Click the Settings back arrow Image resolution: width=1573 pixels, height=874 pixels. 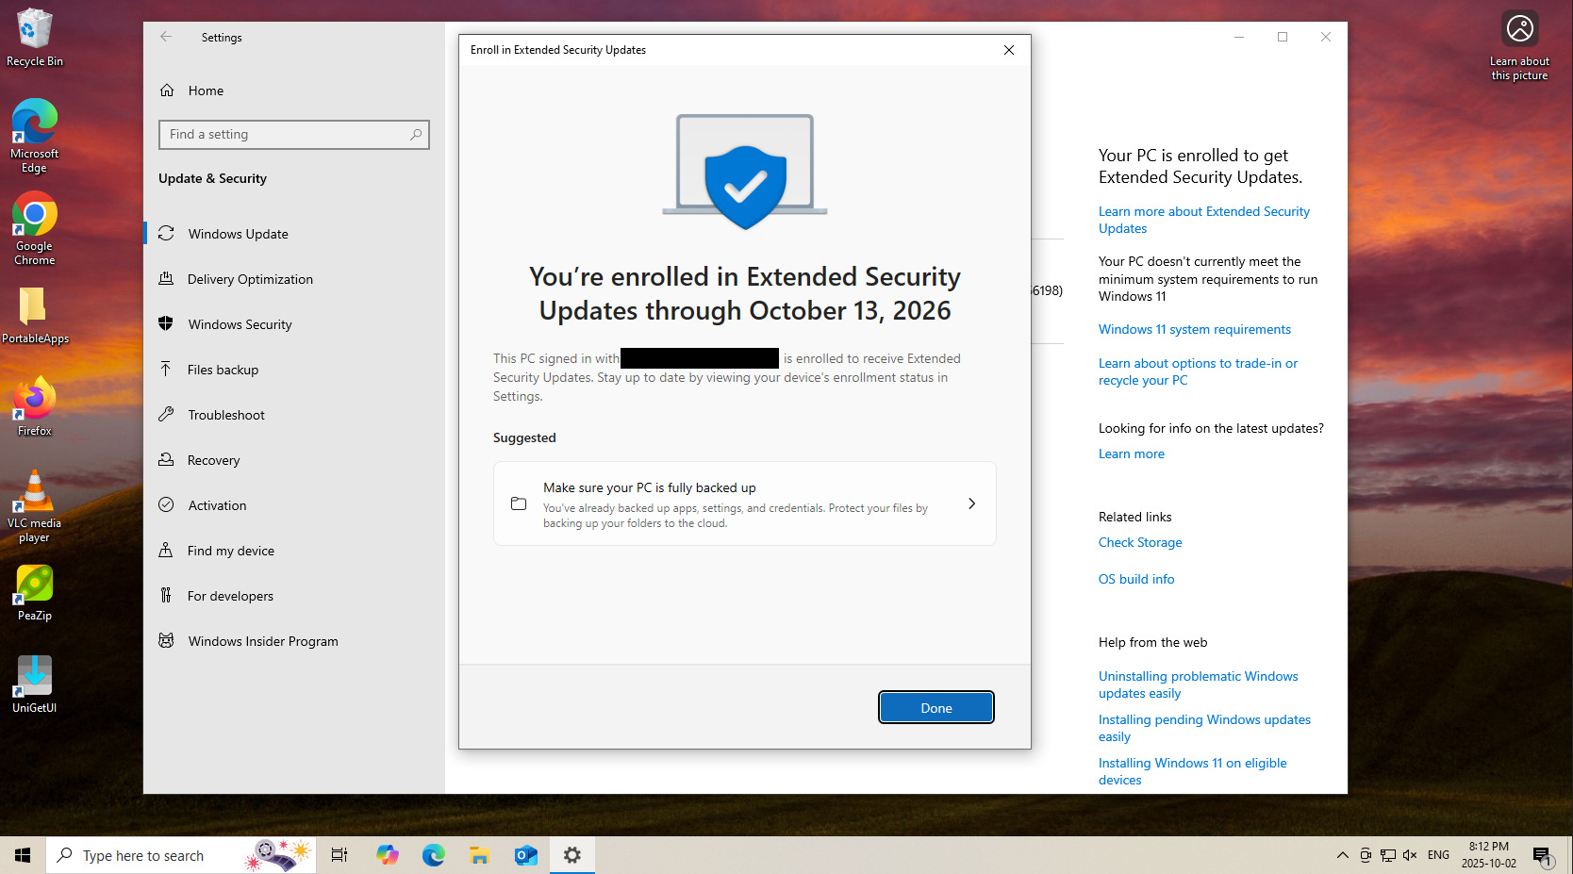pos(166,37)
